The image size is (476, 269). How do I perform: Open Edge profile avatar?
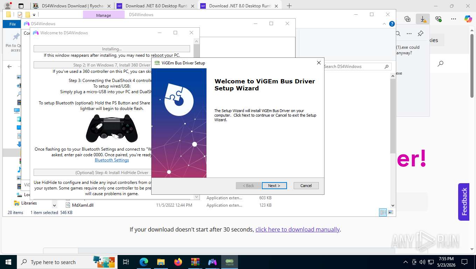click(x=7, y=6)
